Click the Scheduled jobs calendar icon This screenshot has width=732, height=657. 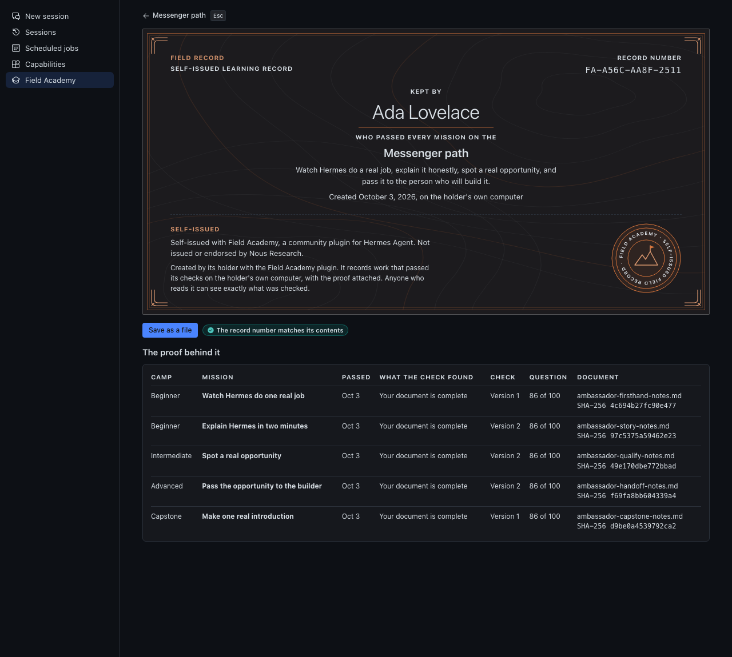point(16,49)
